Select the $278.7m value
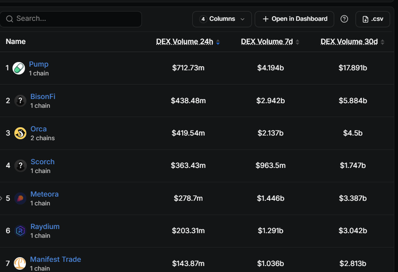The width and height of the screenshot is (398, 272). [188, 198]
